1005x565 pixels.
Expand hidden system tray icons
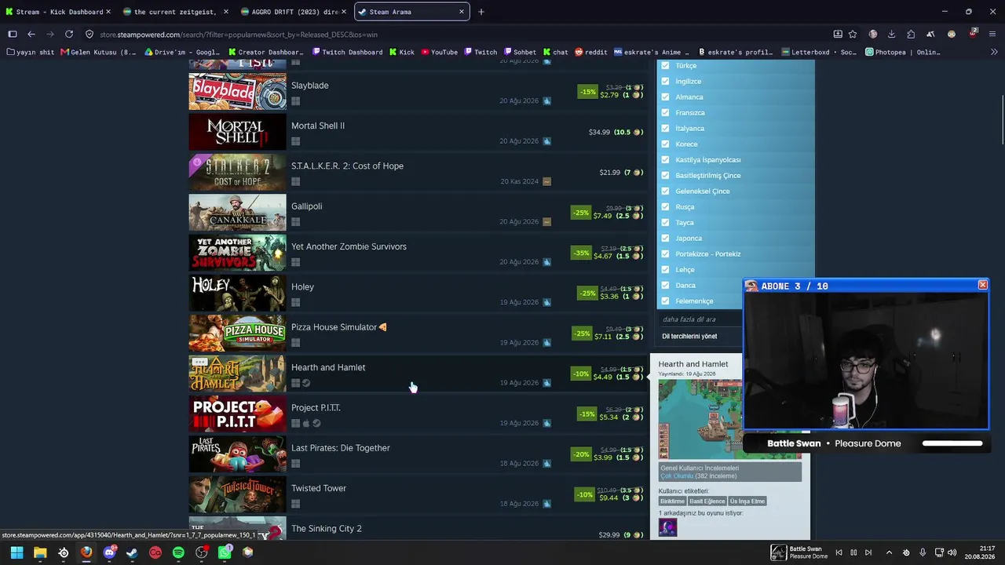tap(889, 552)
